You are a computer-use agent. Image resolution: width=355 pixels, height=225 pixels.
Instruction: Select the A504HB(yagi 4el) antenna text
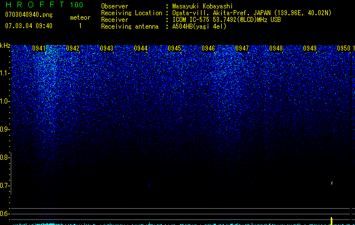(199, 26)
